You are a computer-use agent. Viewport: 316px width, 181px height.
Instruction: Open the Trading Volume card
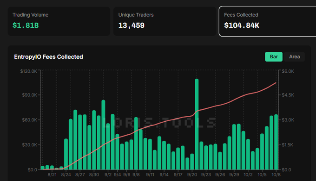click(59, 21)
